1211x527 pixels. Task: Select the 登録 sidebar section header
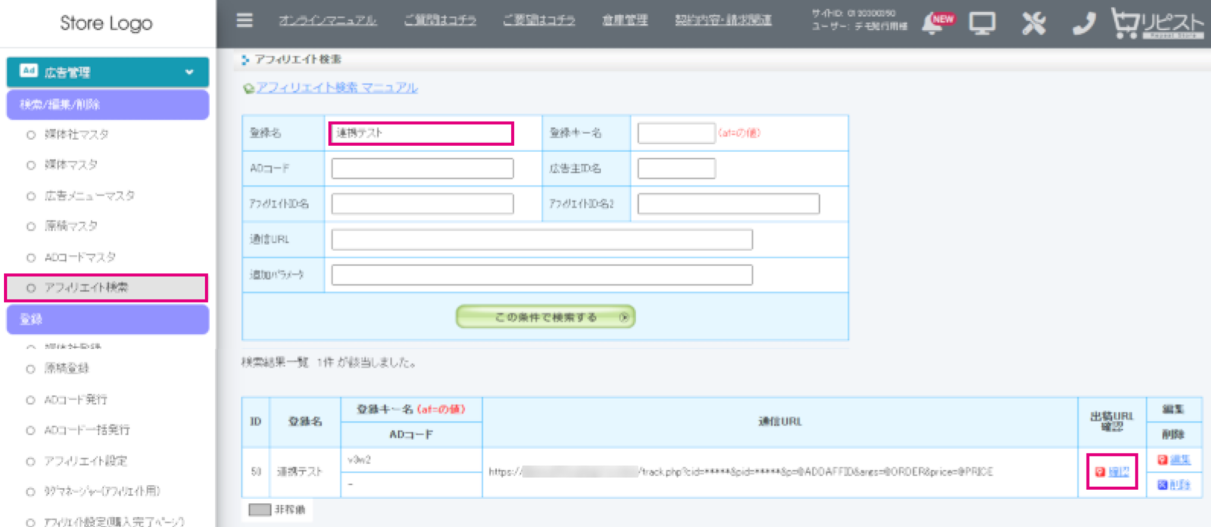(x=107, y=319)
